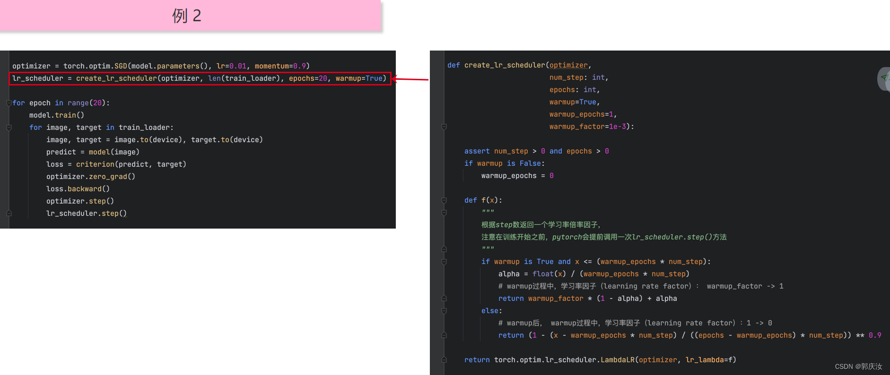Screen dimensions: 890x375
Task: Click the 'warmup=True,' default parameter
Action: (x=575, y=102)
